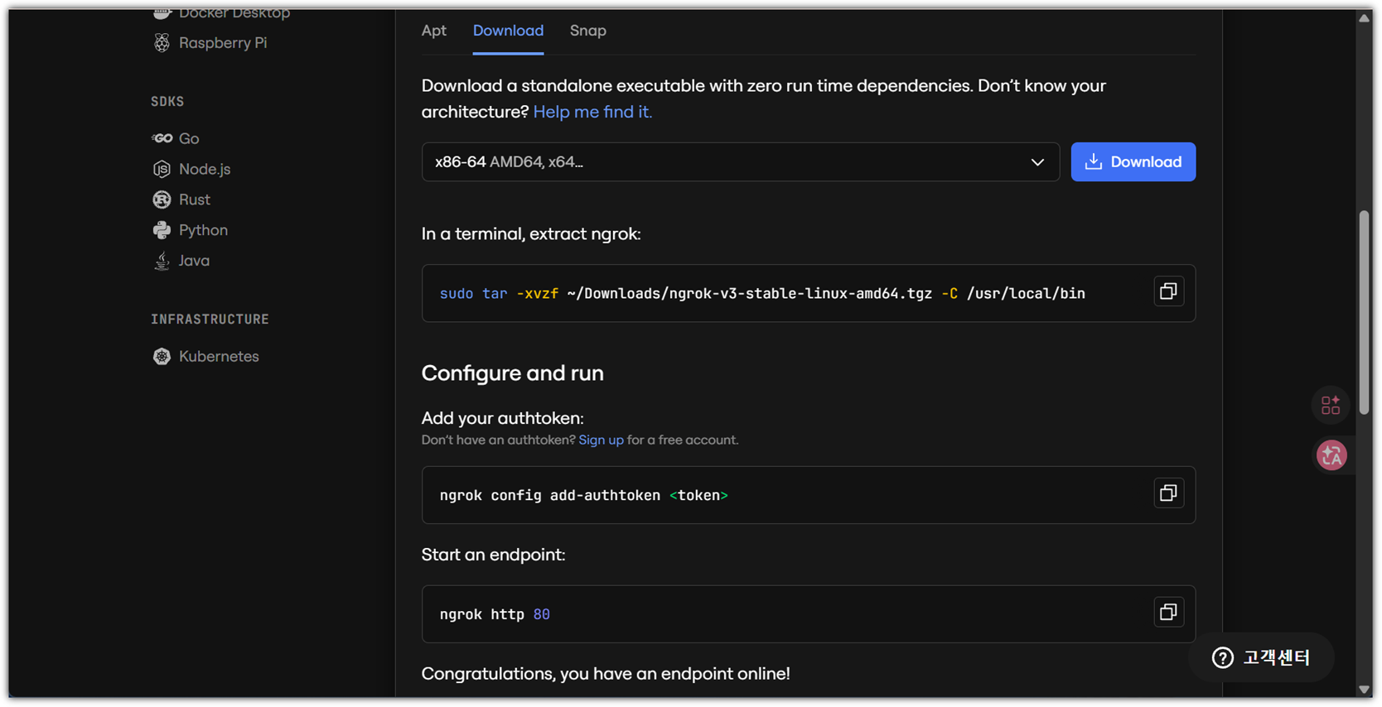Screen dimensions: 1382x707
Task: Select the Download tab
Action: click(x=508, y=31)
